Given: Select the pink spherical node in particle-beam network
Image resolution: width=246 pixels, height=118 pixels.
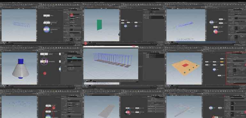Looking at the screenshot, I should point(216,32).
